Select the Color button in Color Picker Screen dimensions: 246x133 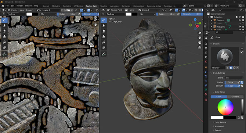(x=219, y=97)
